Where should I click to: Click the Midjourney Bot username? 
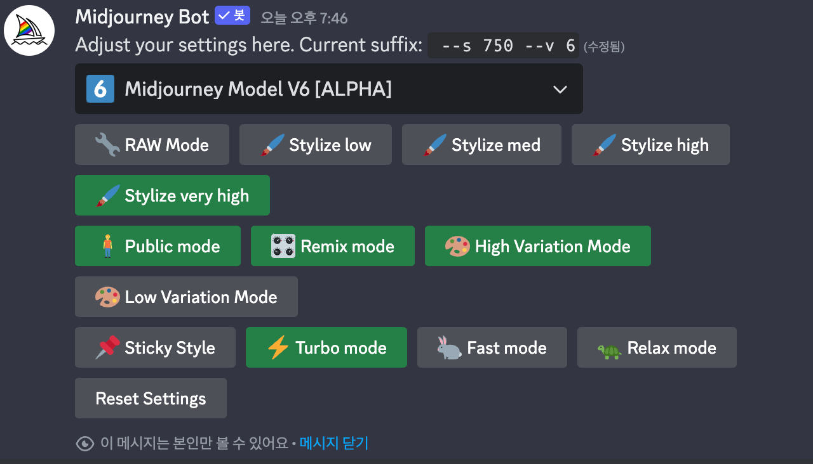142,16
